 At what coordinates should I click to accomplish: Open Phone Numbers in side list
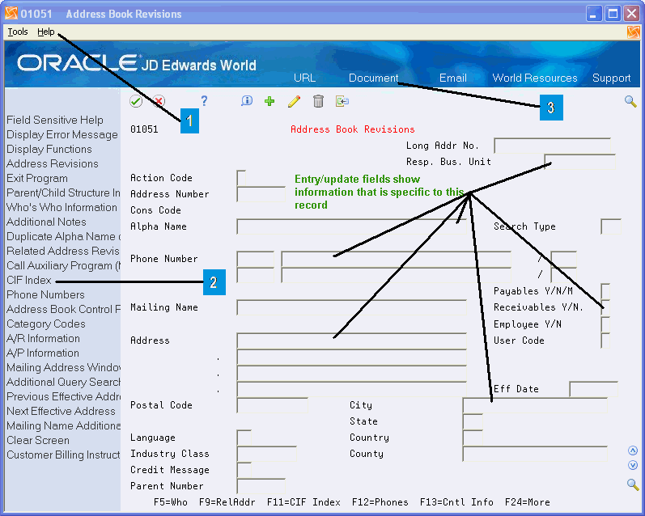pyautogui.click(x=45, y=294)
